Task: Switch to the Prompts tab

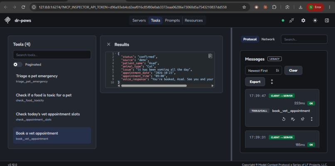Action: [172, 20]
